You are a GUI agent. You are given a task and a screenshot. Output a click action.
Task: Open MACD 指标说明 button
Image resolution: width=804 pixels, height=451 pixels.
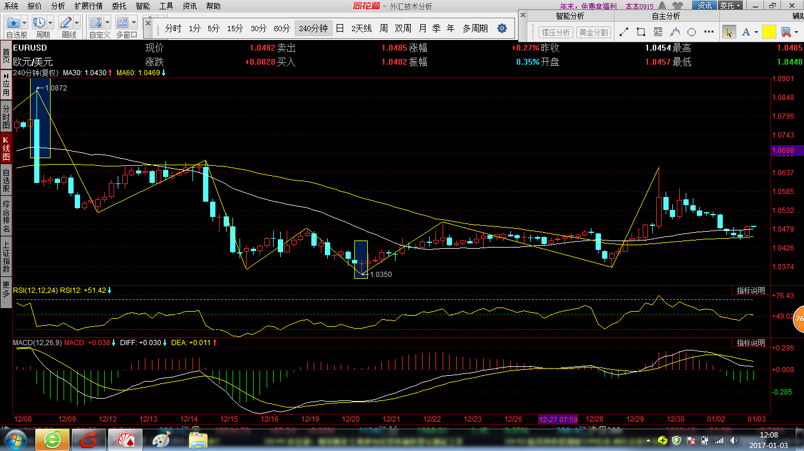[751, 343]
